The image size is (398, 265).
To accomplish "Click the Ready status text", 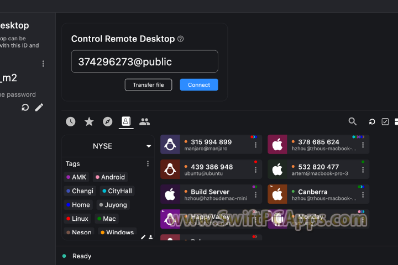I will [x=82, y=256].
